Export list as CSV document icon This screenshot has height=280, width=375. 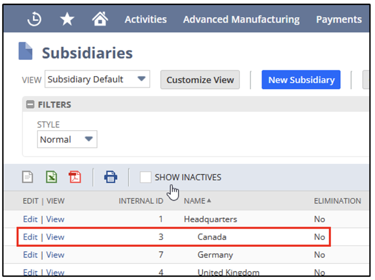(27, 177)
